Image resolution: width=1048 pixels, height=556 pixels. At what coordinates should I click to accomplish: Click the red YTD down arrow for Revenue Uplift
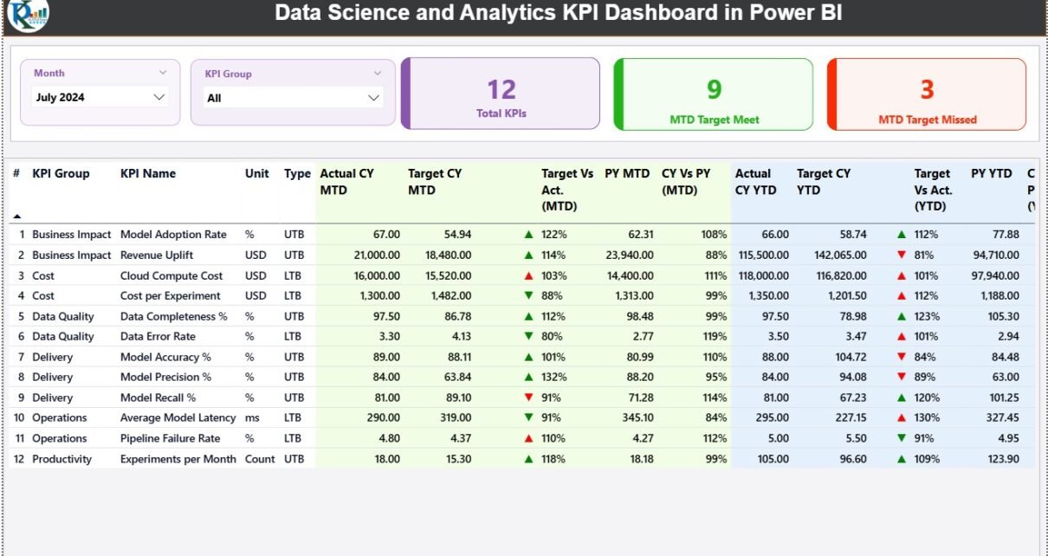902,255
